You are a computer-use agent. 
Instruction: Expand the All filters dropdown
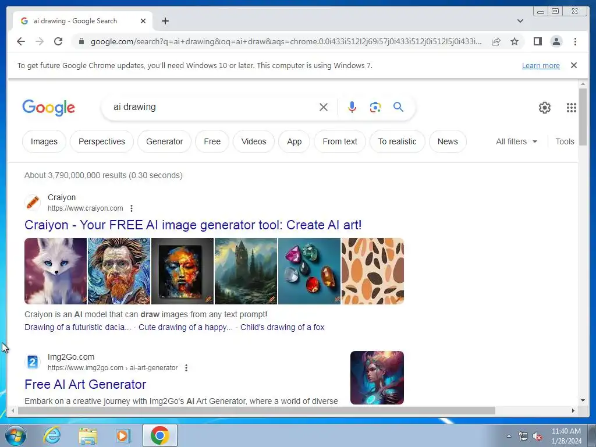click(516, 141)
